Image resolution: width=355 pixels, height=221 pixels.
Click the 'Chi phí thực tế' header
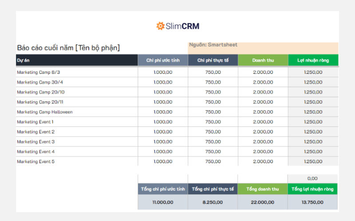[213, 60]
